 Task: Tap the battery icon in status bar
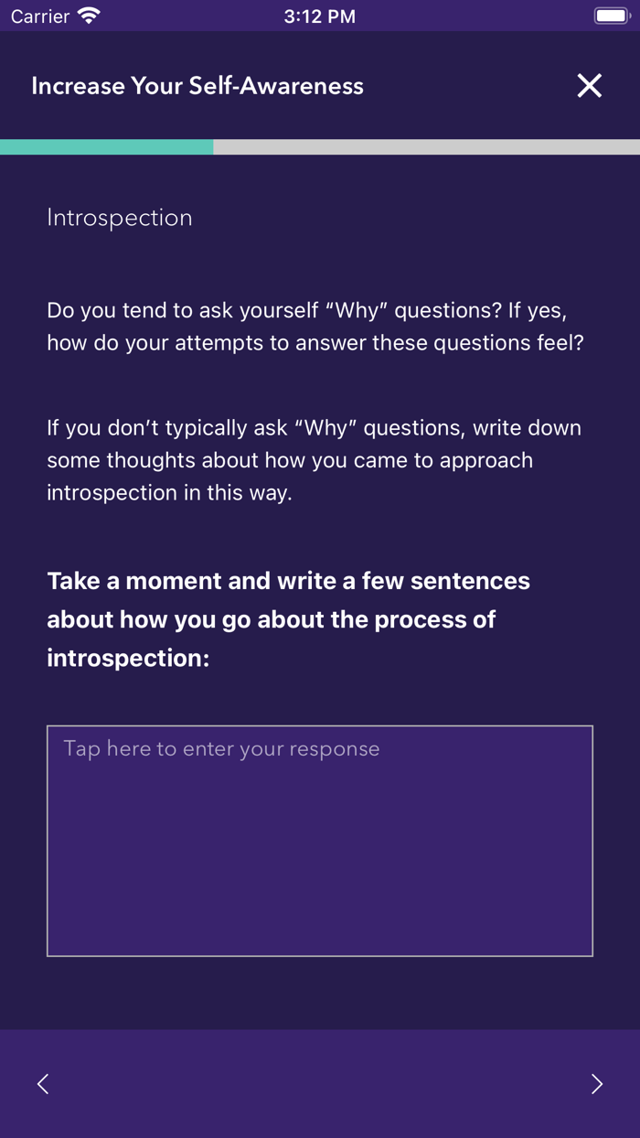tap(612, 16)
